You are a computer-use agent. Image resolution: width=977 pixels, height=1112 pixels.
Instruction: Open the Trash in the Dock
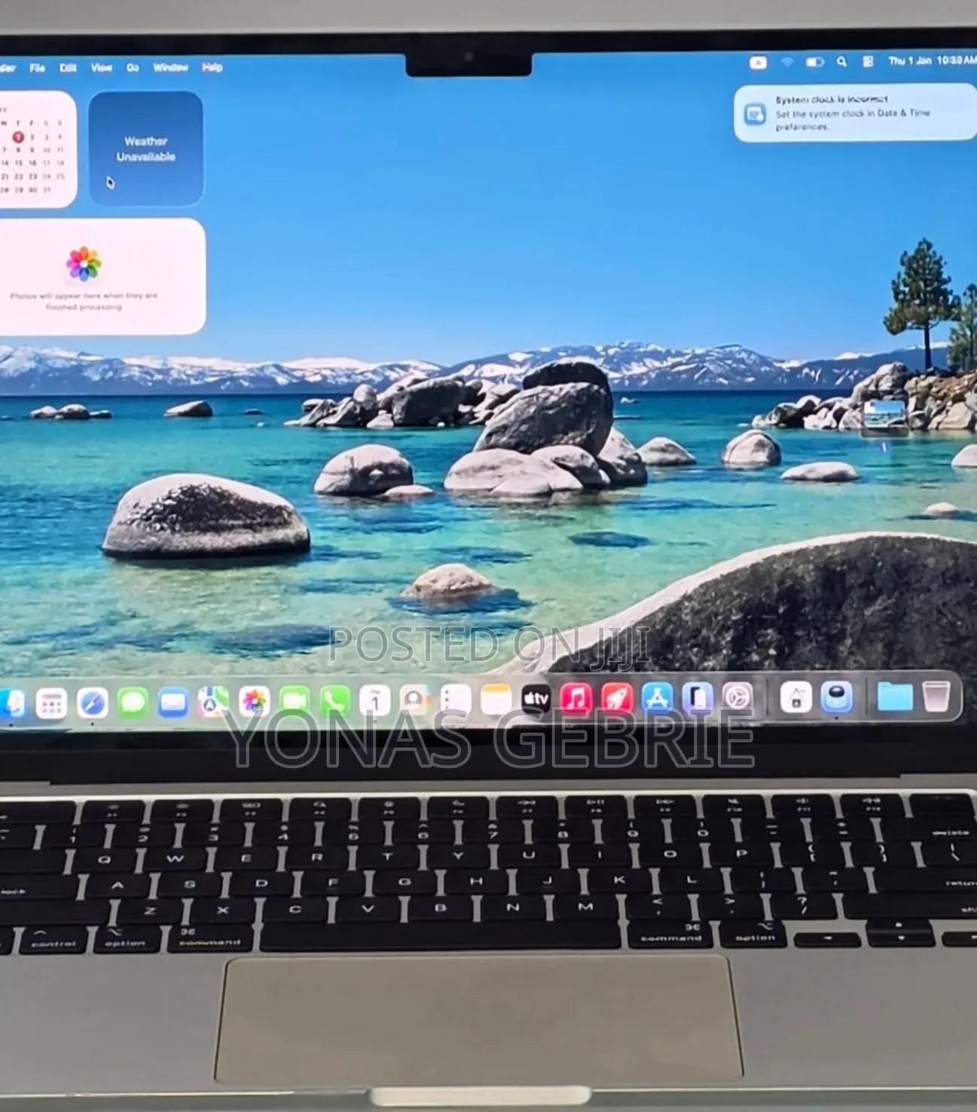(x=936, y=696)
